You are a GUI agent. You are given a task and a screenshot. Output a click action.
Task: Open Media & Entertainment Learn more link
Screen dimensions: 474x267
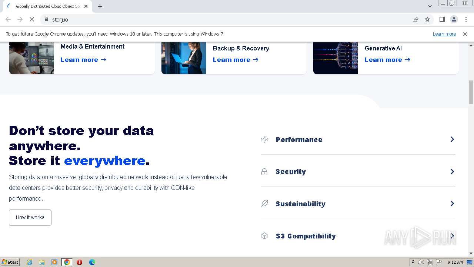point(83,60)
